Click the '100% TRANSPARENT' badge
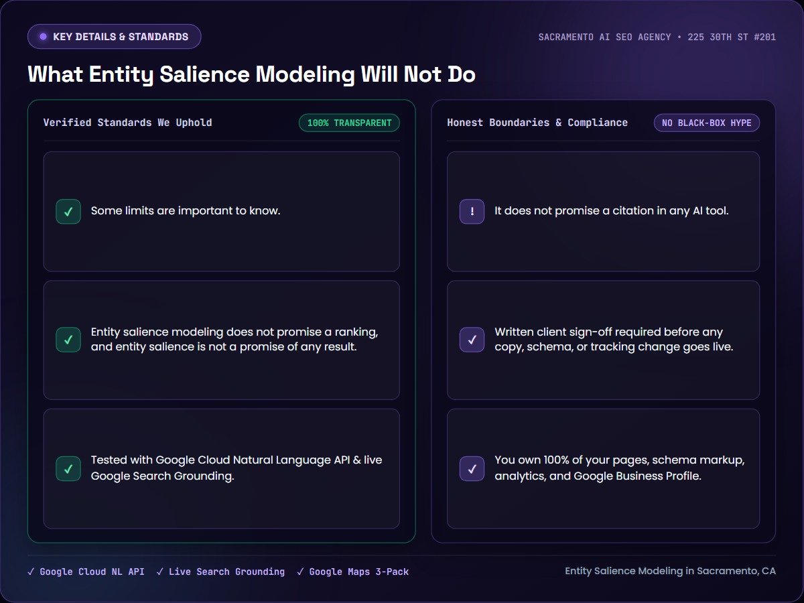Screen dimensions: 804x603 click(349, 123)
